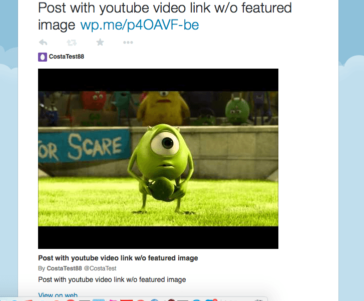This screenshot has width=364, height=301.
Task: Click the View on web link
Action: [58, 295]
